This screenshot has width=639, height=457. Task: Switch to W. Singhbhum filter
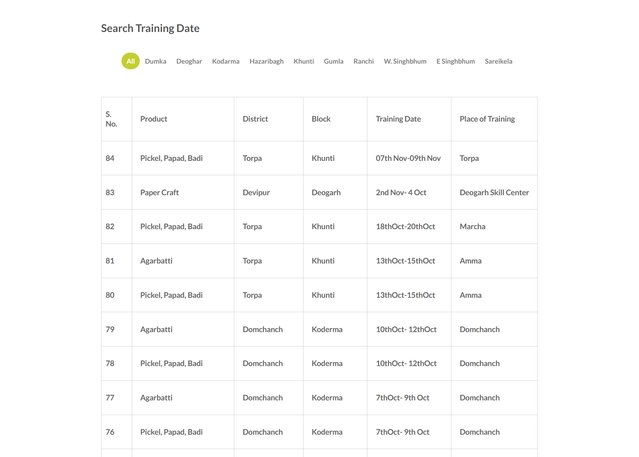click(405, 61)
